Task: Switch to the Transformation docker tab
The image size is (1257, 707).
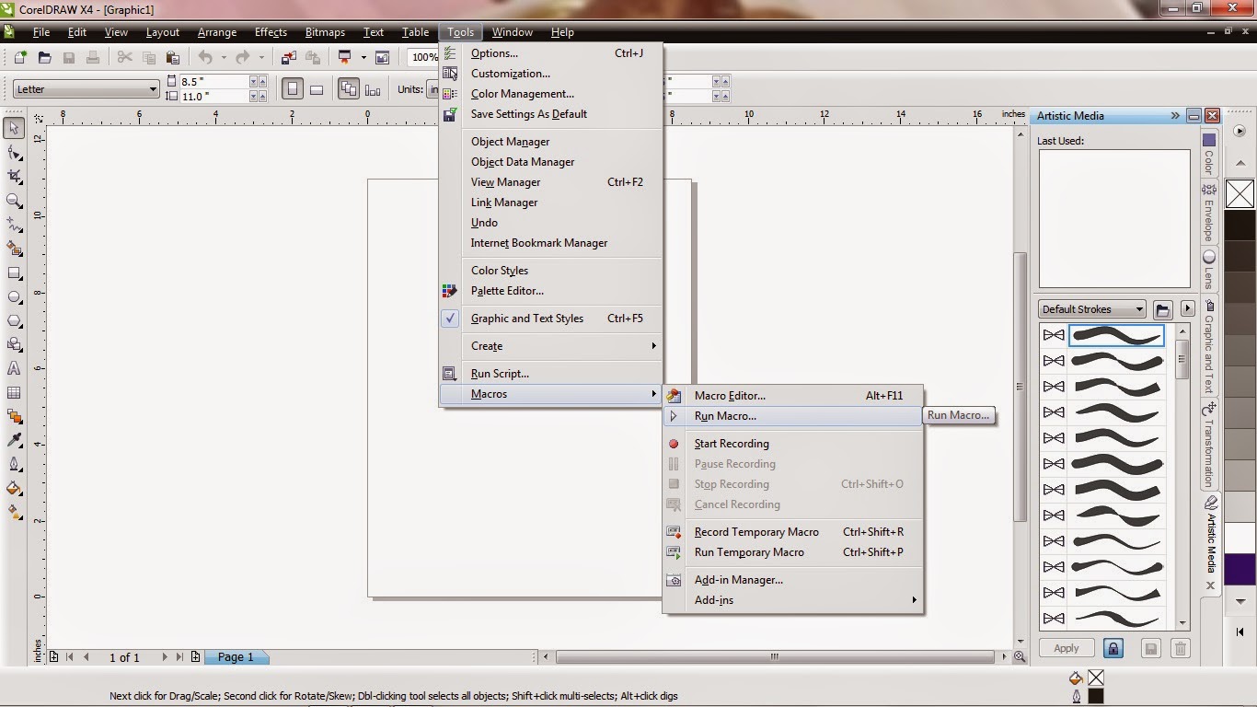Action: [1210, 444]
